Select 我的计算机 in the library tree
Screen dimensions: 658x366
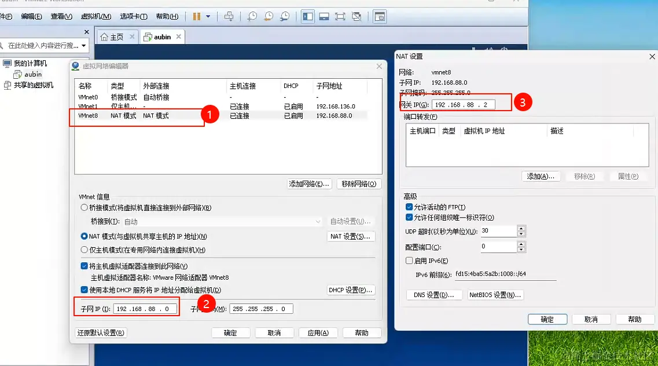coord(30,63)
